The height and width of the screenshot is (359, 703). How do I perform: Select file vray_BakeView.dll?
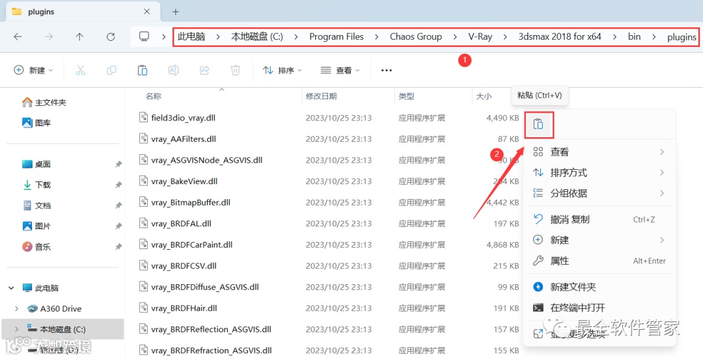tap(184, 181)
